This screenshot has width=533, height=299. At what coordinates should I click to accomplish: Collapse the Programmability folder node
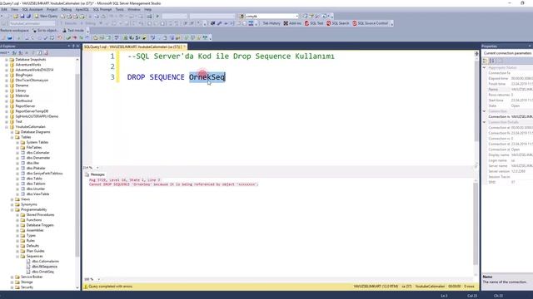click(x=12, y=209)
